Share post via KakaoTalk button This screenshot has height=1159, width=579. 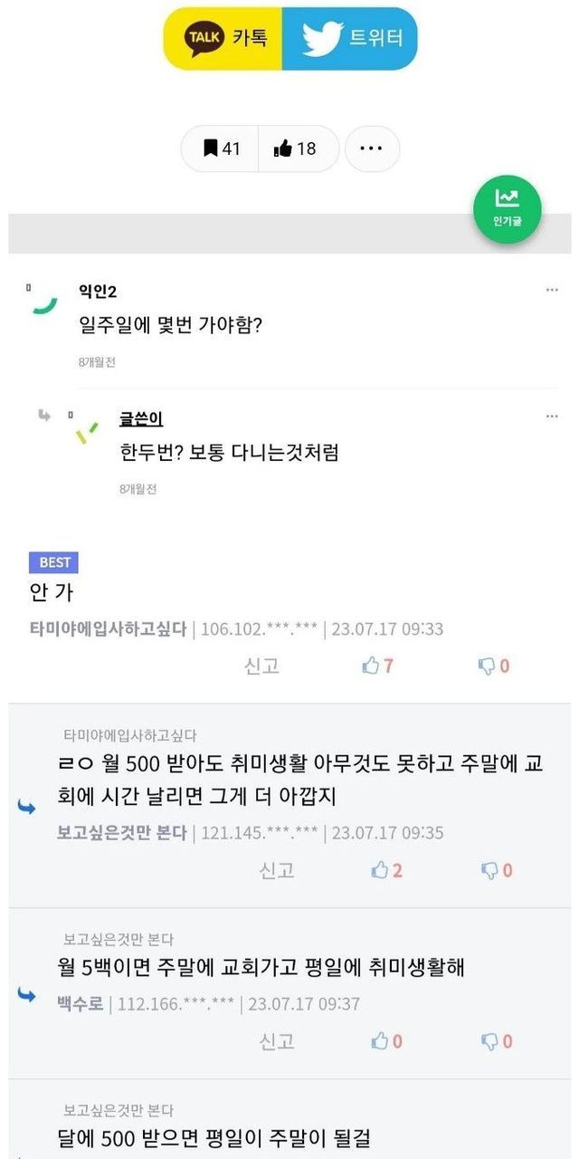(224, 38)
